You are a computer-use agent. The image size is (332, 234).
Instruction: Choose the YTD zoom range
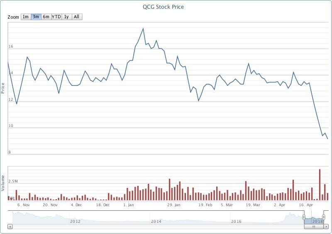[56, 17]
